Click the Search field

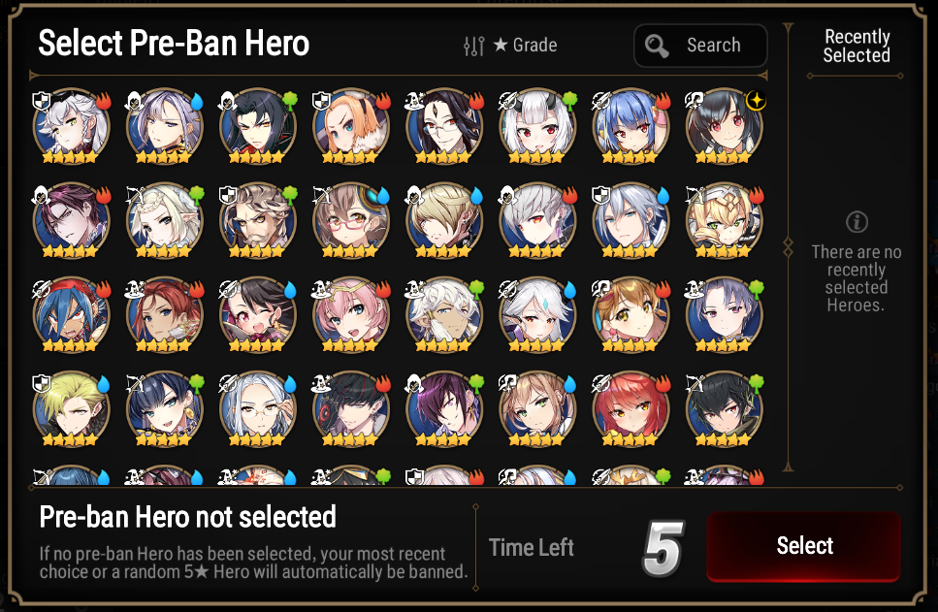tap(700, 46)
